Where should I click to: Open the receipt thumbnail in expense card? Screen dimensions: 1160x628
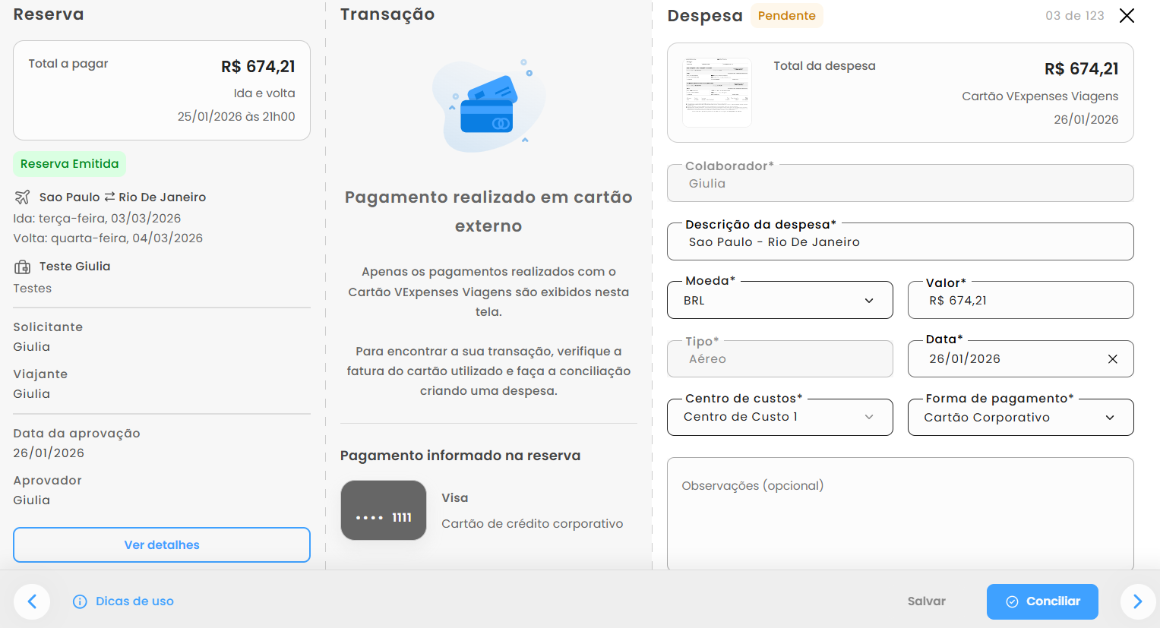click(x=716, y=92)
